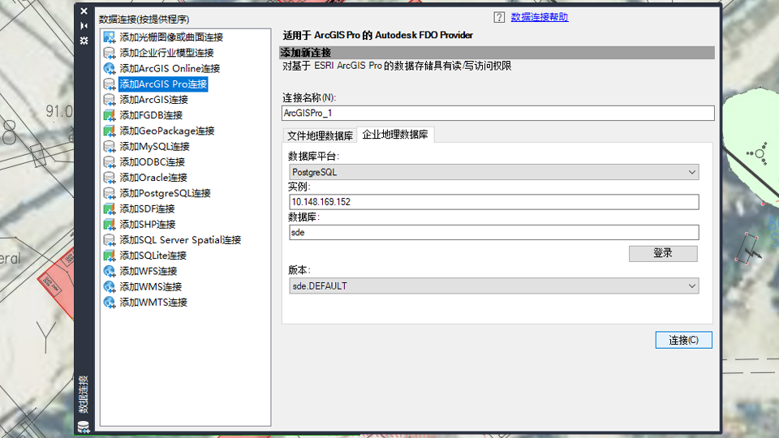Image resolution: width=779 pixels, height=438 pixels.
Task: Click the GeoPackage connection icon
Action: pyautogui.click(x=110, y=131)
